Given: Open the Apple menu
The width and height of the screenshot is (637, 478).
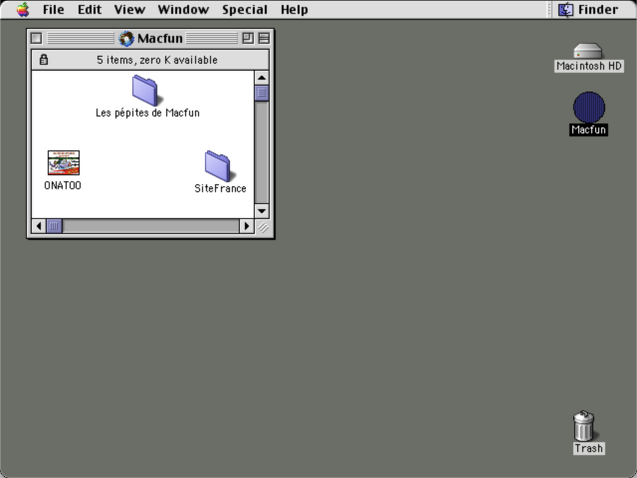Looking at the screenshot, I should (x=23, y=9).
